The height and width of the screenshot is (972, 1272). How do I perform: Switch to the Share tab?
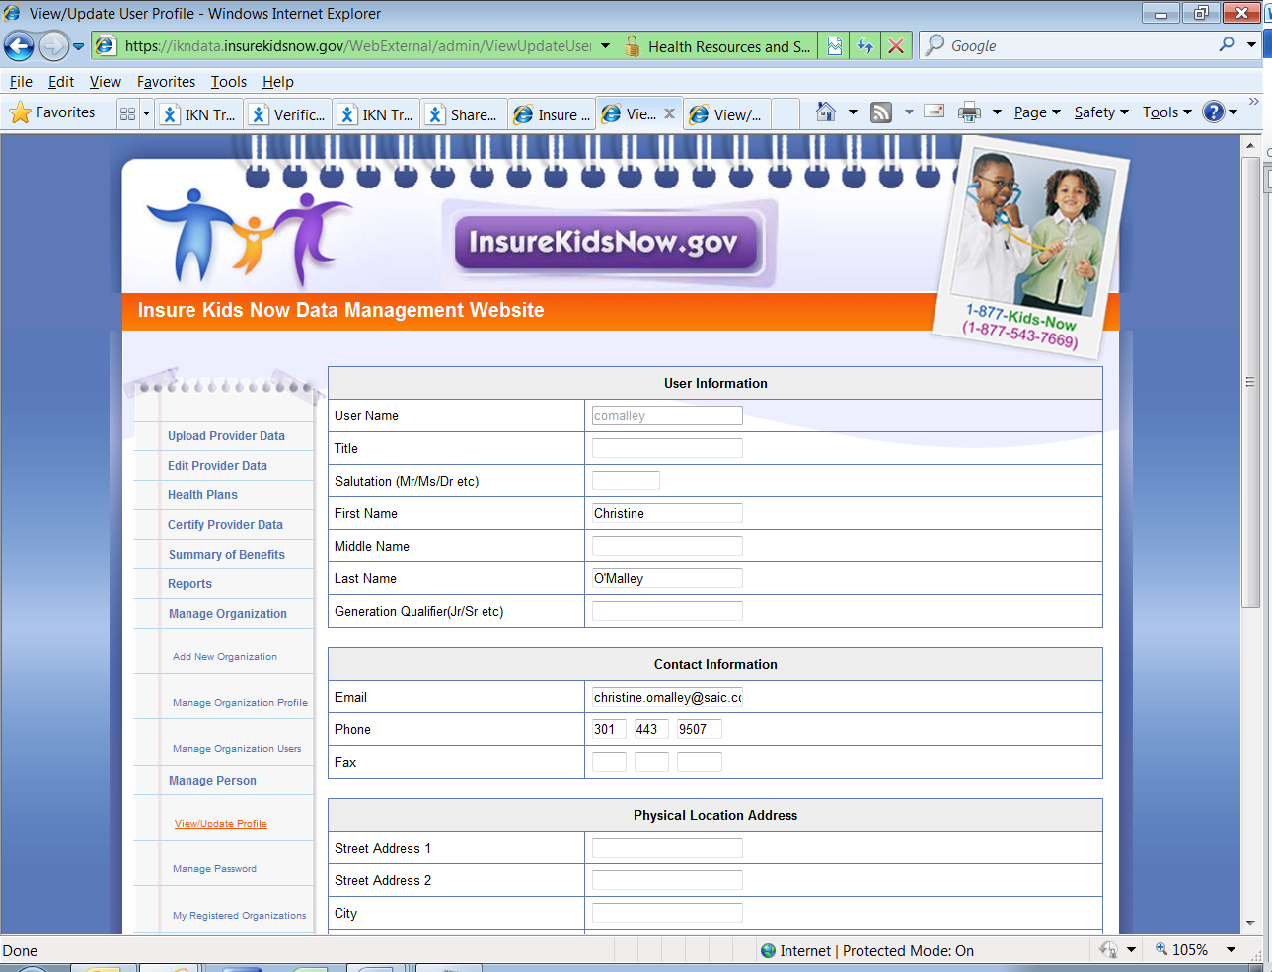pos(464,114)
